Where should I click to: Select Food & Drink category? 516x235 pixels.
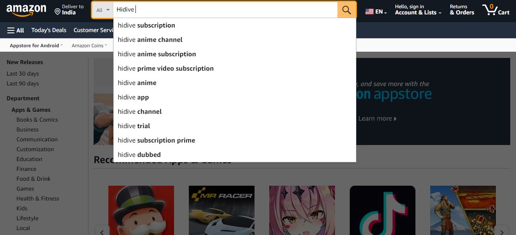pyautogui.click(x=33, y=179)
